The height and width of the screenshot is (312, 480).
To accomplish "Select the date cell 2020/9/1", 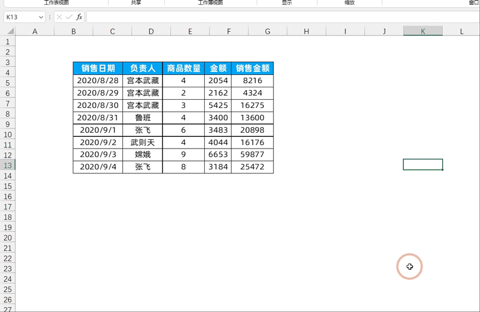I will (98, 130).
